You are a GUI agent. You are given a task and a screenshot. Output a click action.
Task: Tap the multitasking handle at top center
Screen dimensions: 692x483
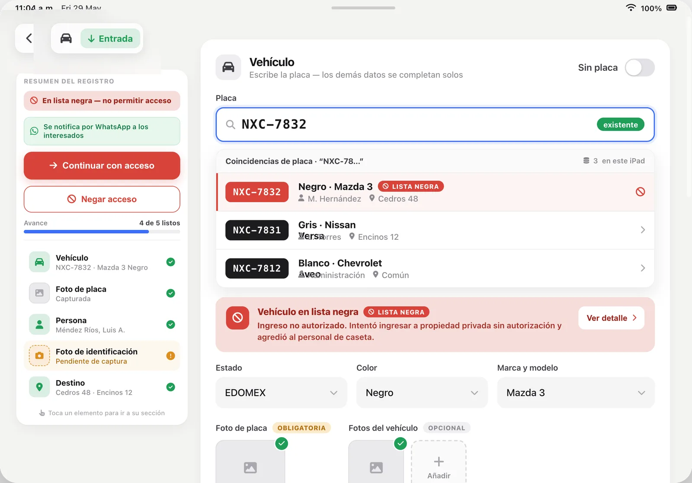point(363,8)
